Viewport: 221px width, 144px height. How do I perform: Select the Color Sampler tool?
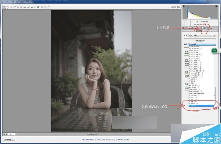click(14, 7)
